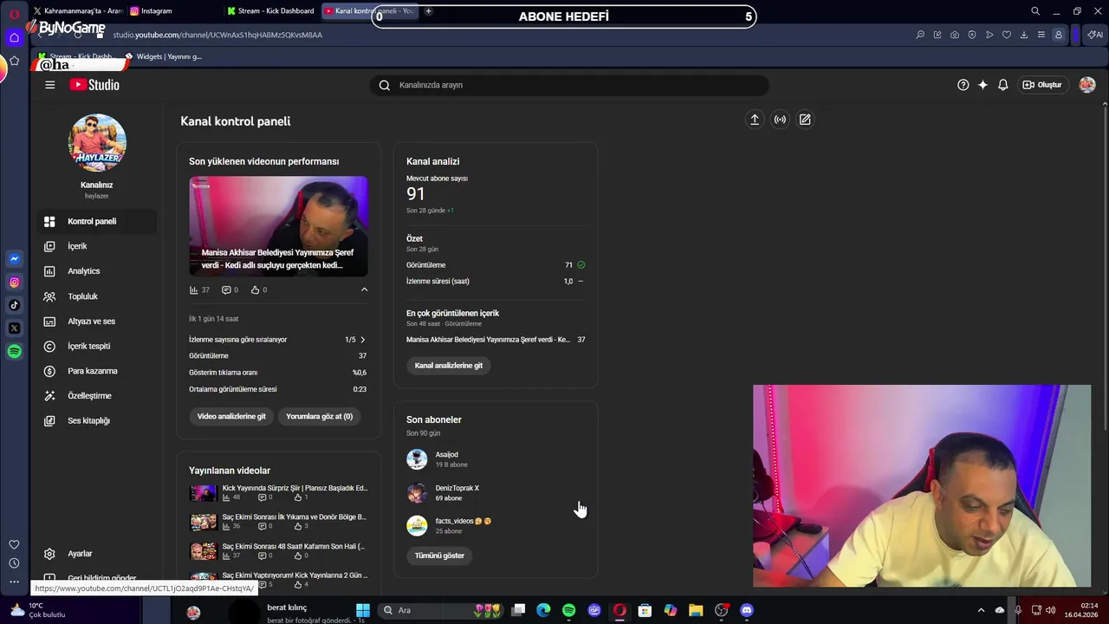
Task: Switch to Stream - Kick Dashboard tab
Action: tap(270, 11)
